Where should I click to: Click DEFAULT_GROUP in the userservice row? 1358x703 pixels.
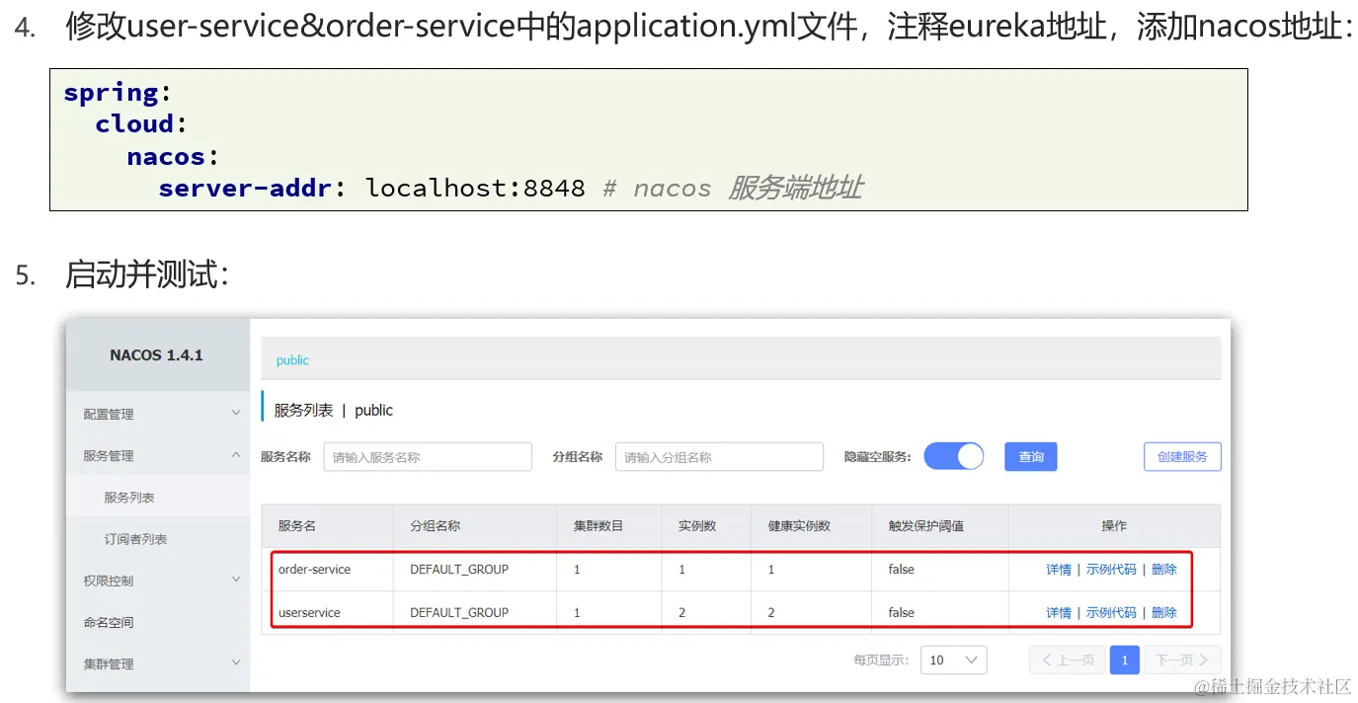click(x=459, y=613)
